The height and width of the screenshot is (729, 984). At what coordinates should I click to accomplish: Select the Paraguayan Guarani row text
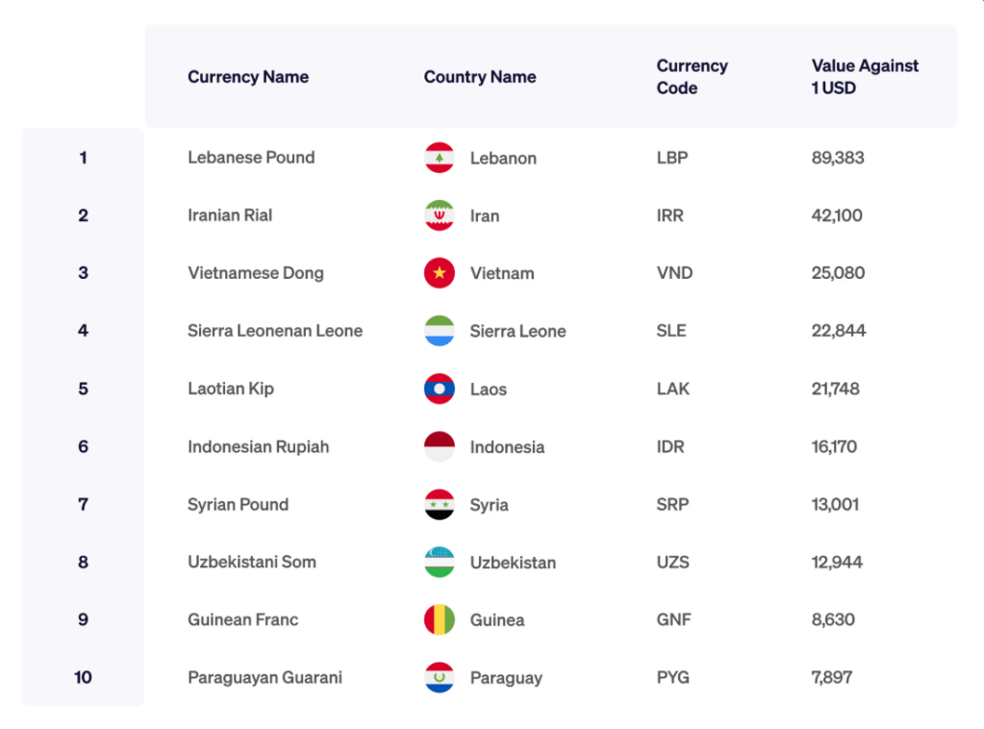pos(265,677)
